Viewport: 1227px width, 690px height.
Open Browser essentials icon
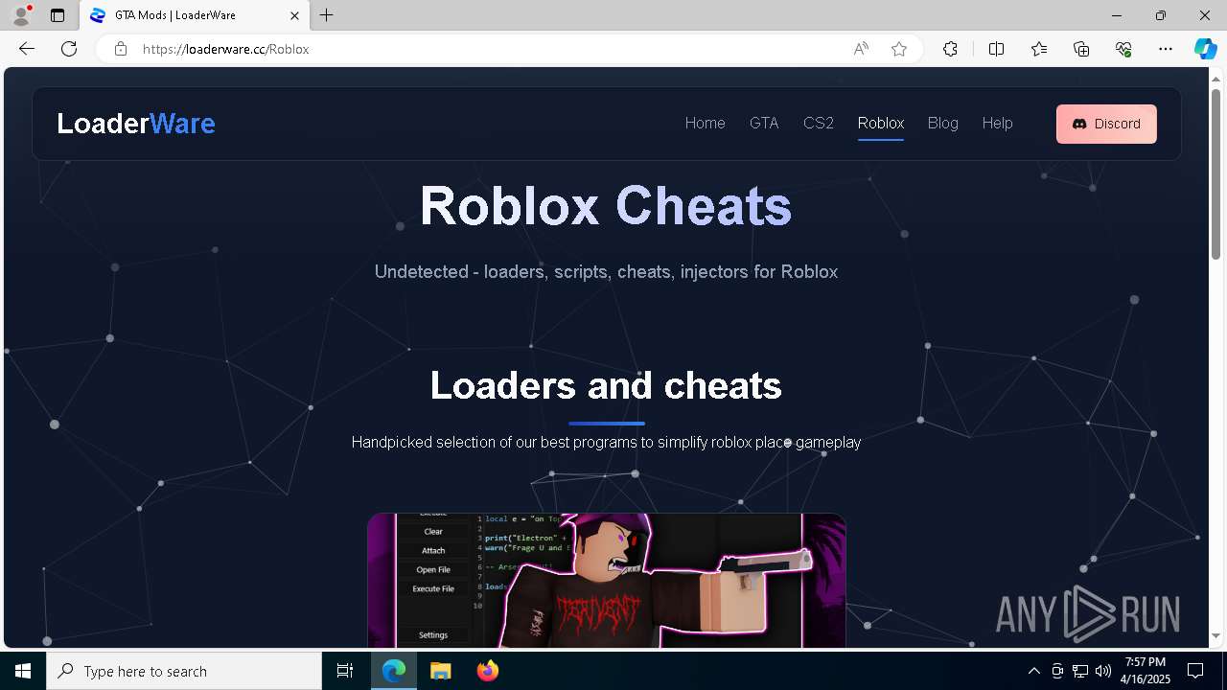(x=1123, y=49)
